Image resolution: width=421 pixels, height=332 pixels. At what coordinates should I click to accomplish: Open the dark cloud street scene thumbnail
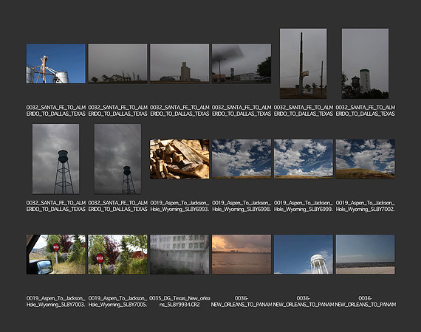(x=242, y=64)
